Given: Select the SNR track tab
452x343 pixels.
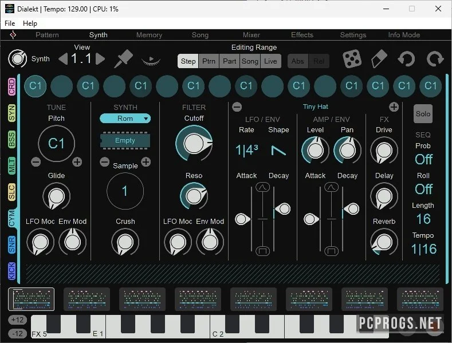Looking at the screenshot, I should (11, 245).
